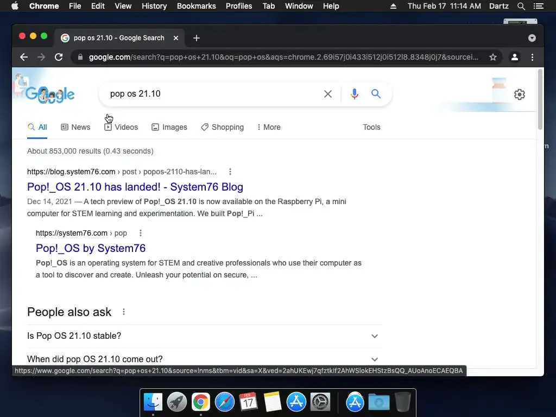Click the eject icon in the menu bar
Screen dimensions: 556x417
click(393, 6)
